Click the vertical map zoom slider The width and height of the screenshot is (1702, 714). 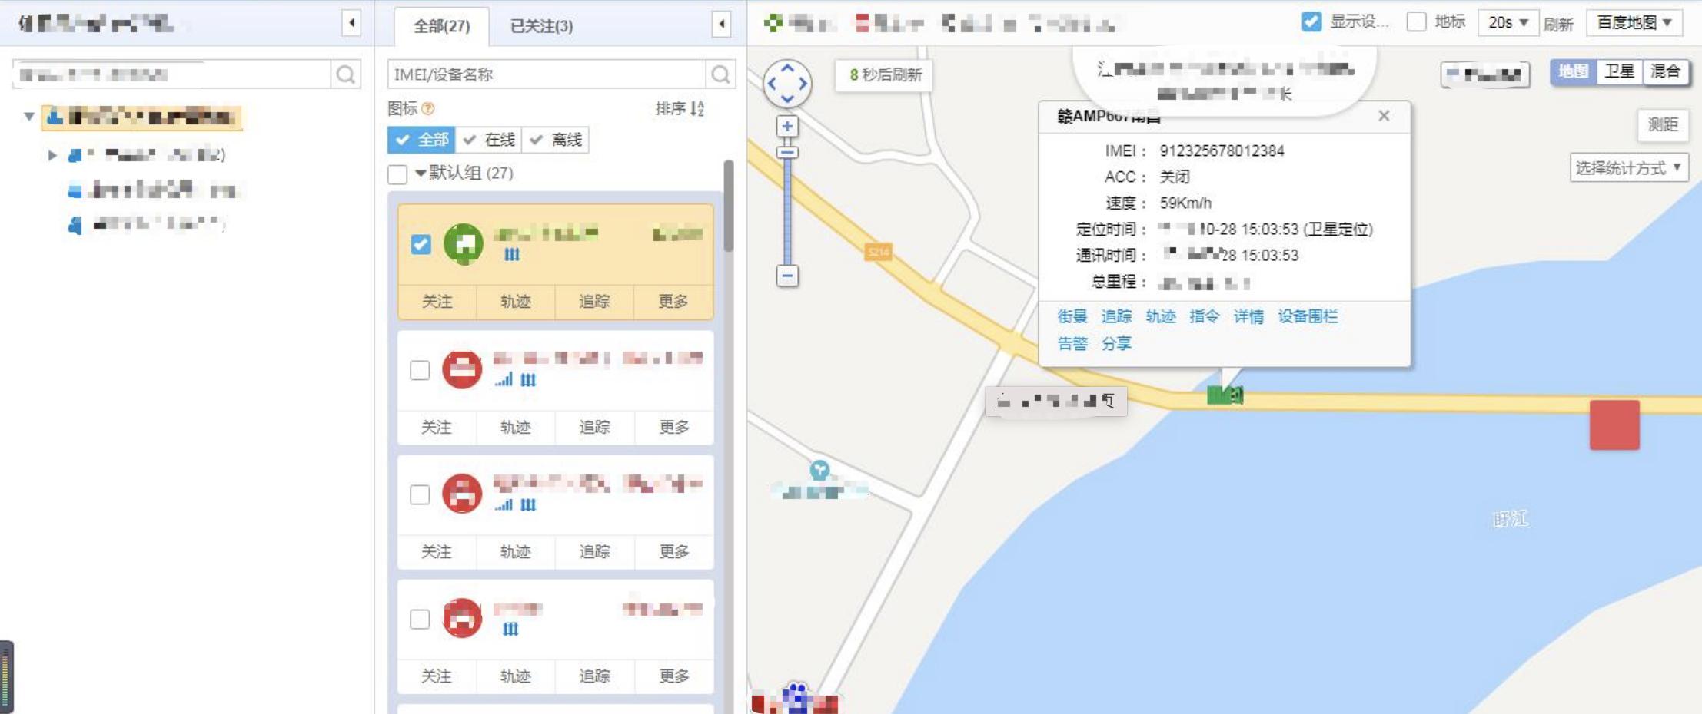786,207
